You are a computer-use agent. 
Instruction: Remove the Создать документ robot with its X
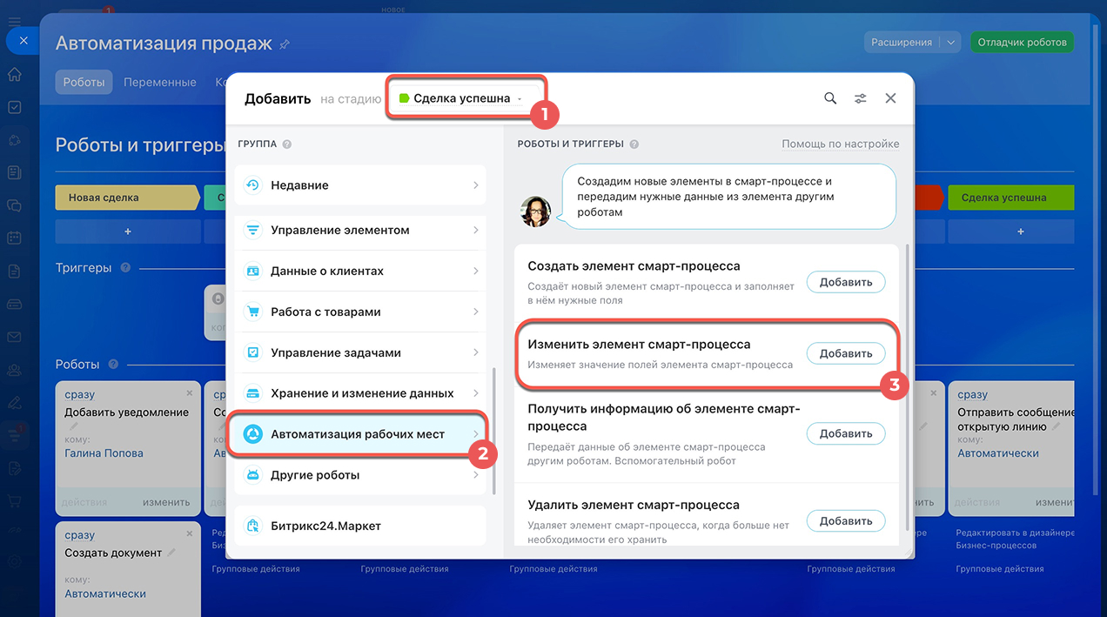click(190, 533)
